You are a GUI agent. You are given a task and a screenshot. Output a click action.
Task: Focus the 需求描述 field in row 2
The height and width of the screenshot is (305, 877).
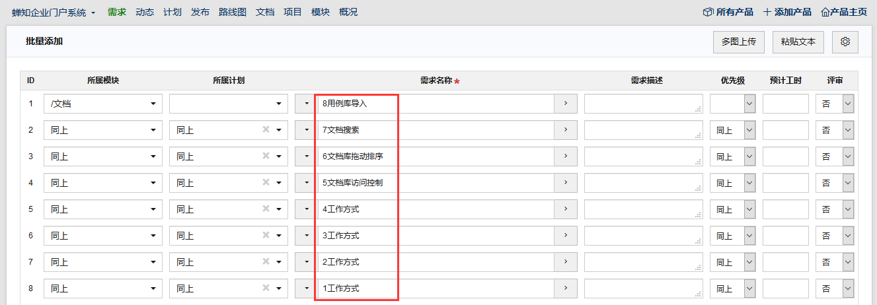[x=643, y=130]
